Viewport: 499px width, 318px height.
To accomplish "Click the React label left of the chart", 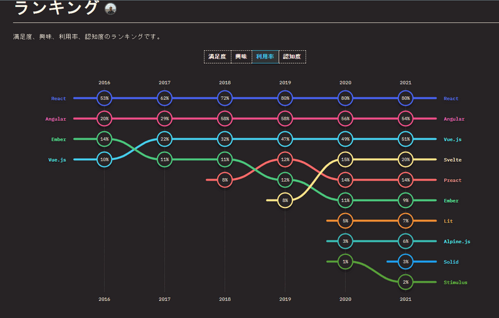I will pos(59,99).
